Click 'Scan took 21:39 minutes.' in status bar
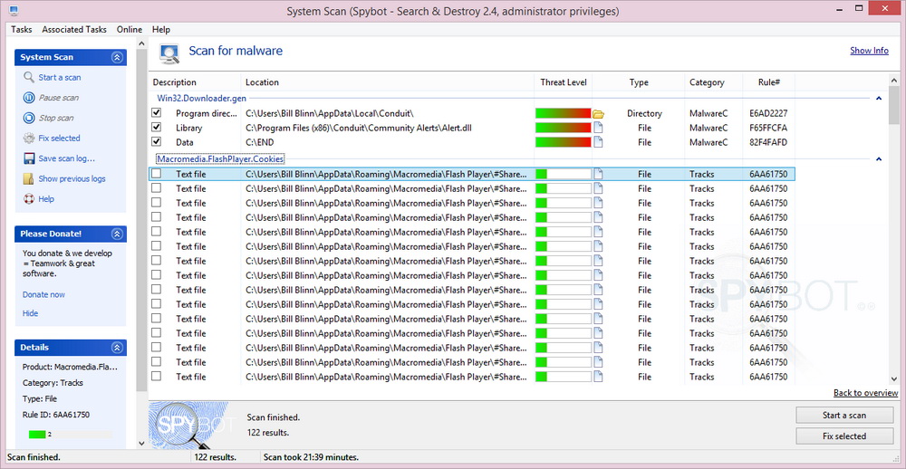This screenshot has height=469, width=906. pyautogui.click(x=312, y=457)
